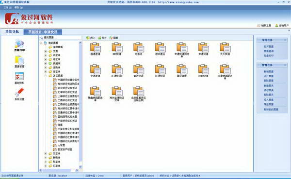This screenshot has height=179, width=291.
Task: Click the 批量打印 link
Action: click(x=269, y=55)
